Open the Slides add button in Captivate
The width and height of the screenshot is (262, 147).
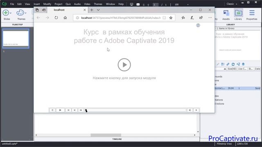pyautogui.click(x=6, y=13)
